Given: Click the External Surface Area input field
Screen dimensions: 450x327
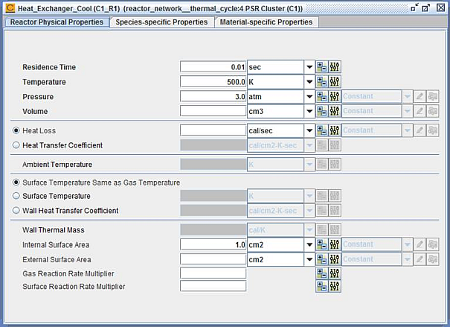Looking at the screenshot, I should click(x=213, y=259).
